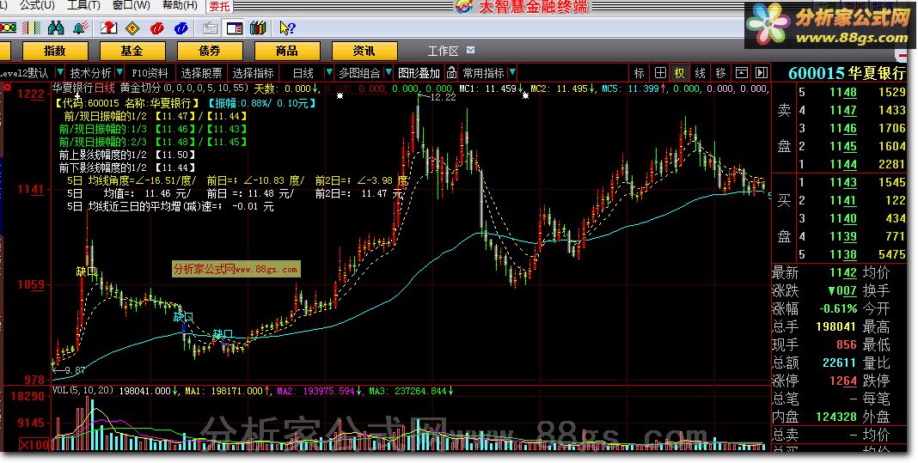The height and width of the screenshot is (463, 918).
Task: Expand the 多图组合 dropdown arrow
Action: pyautogui.click(x=390, y=72)
